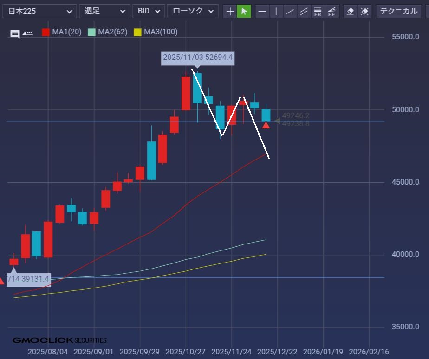Expand the BID price type dropdown
429x359 pixels.
coord(149,11)
